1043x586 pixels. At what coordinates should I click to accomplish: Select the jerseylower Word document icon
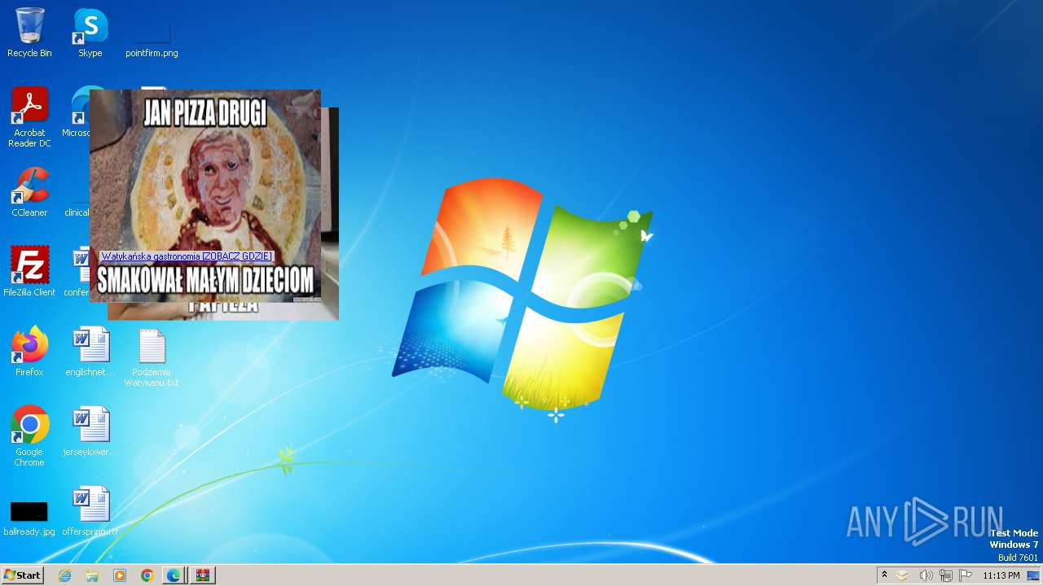click(x=90, y=431)
